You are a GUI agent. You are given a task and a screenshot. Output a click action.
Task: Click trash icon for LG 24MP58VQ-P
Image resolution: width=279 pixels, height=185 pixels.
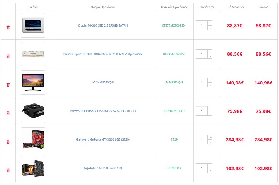coord(8,85)
